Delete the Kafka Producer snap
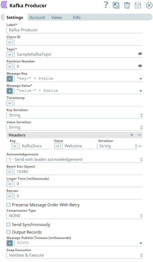 point(127,5)
